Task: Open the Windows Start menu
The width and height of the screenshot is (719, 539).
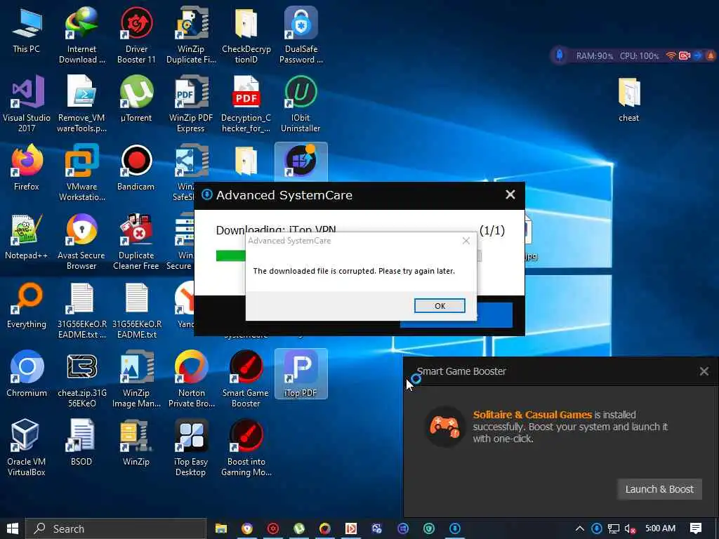Action: (x=13, y=528)
